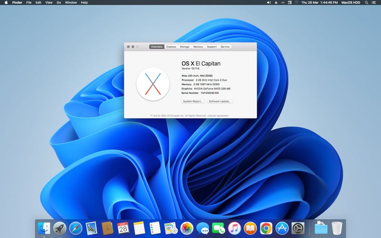Click the OS X El Capitan heading
Image resolution: width=381 pixels, height=238 pixels.
point(201,64)
